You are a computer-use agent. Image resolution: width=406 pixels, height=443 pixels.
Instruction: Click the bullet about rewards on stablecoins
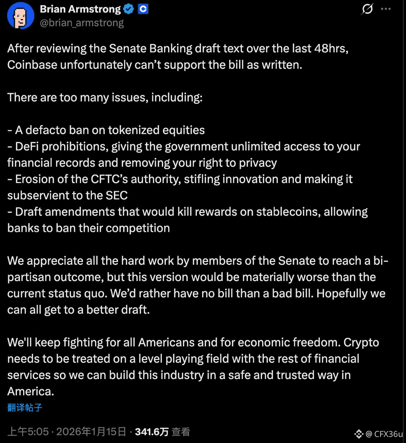187,219
